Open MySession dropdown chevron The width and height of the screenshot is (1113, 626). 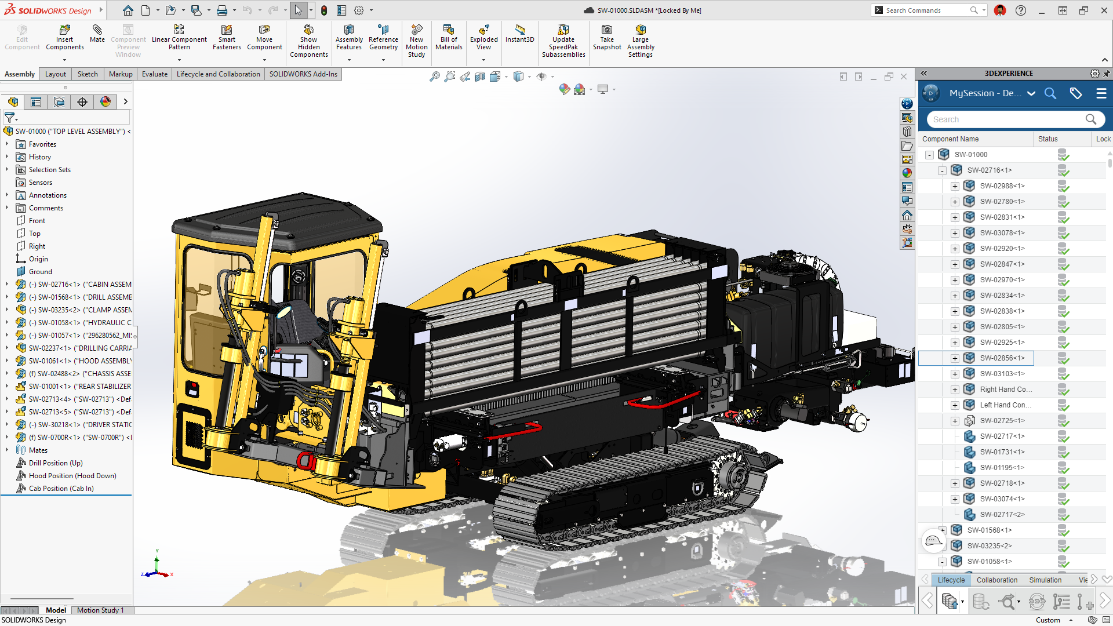[1031, 93]
